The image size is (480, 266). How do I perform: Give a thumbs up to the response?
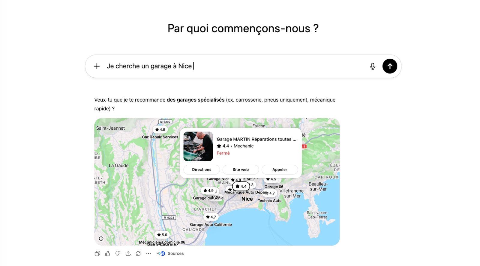[108, 253]
